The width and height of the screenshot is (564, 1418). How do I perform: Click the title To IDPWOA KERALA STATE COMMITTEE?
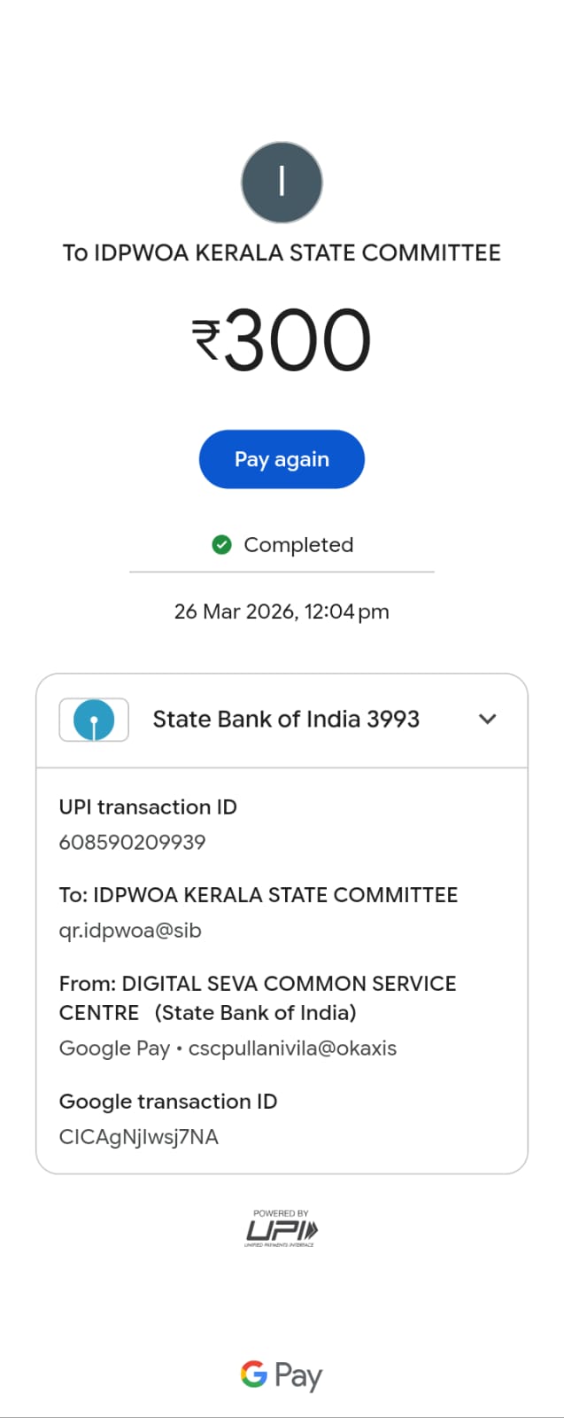coord(282,253)
